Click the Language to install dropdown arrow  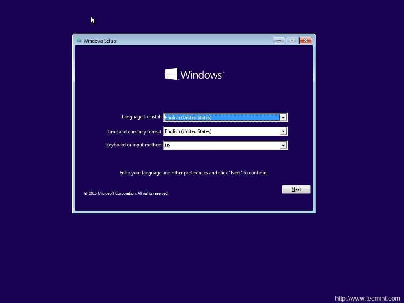click(x=283, y=117)
